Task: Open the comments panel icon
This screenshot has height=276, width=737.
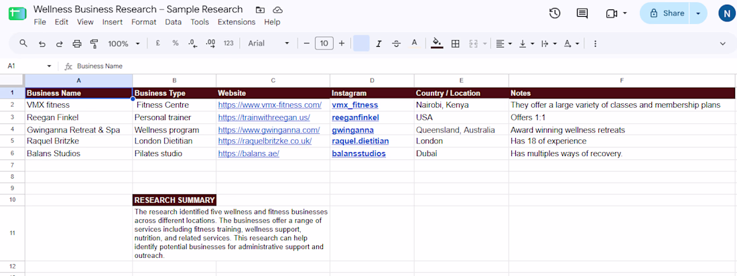Action: (x=582, y=13)
